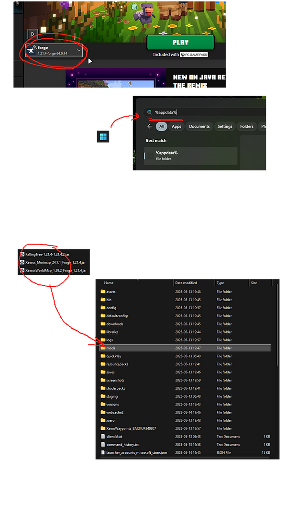287x517 pixels.
Task: Click the shaderpacks folder icon
Action: pos(103,388)
